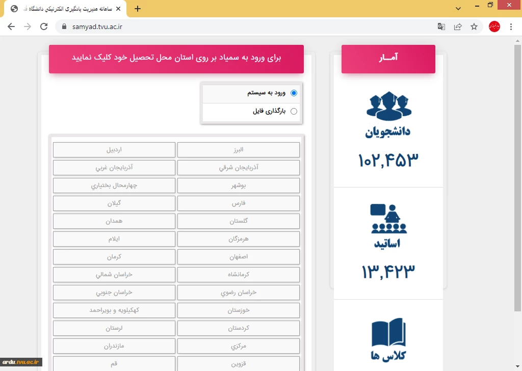Click the address bar URL
Screen dimensions: 522x371
click(x=97, y=26)
